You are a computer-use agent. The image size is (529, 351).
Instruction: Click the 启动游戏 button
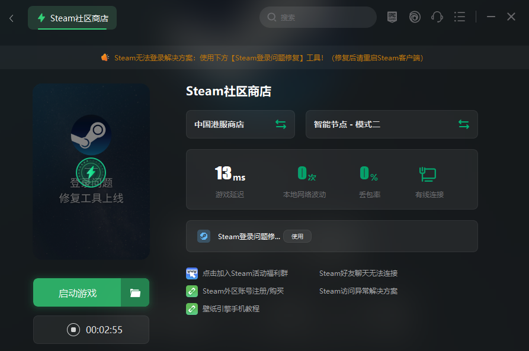(76, 292)
